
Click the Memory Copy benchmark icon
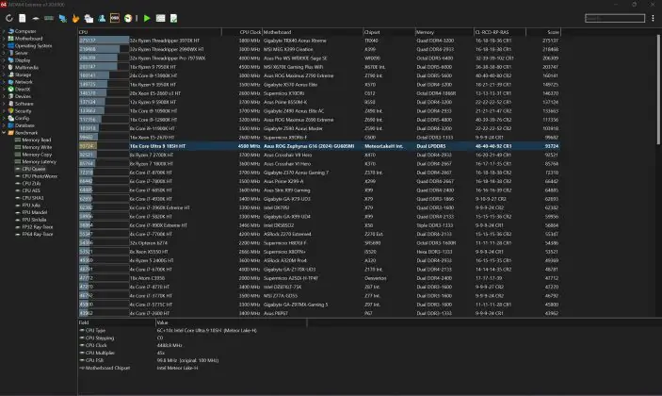point(18,155)
